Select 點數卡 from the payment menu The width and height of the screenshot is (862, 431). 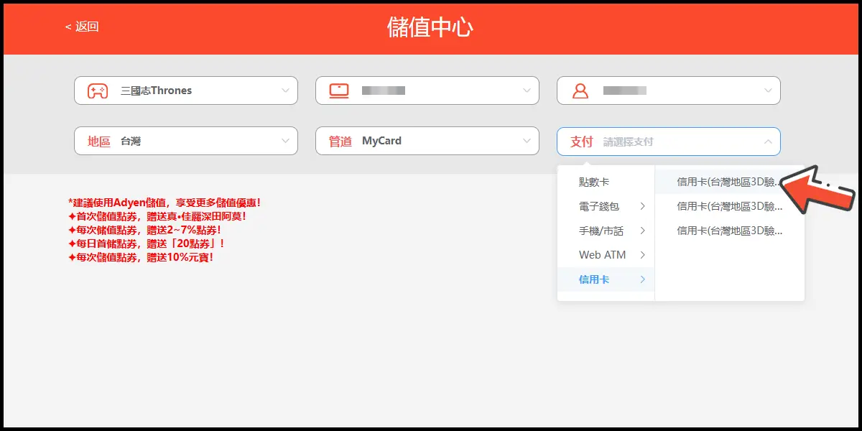[594, 182]
